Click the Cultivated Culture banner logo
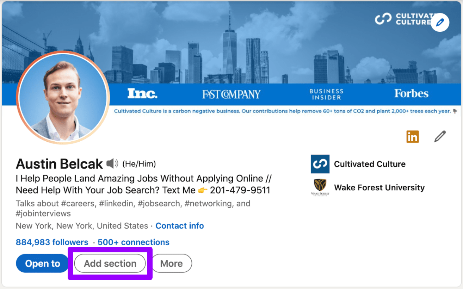The image size is (463, 289). [402, 19]
